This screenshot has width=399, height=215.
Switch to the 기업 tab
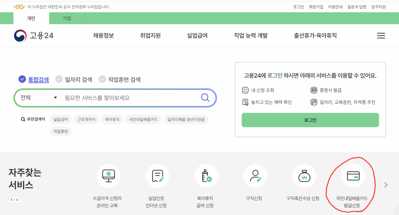tap(67, 18)
